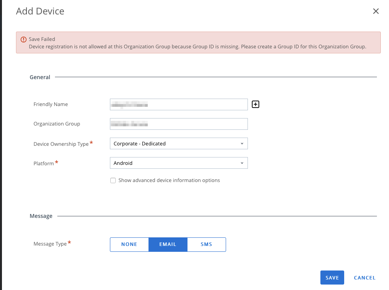Click the Organization Group label
The image size is (389, 290).
point(57,124)
